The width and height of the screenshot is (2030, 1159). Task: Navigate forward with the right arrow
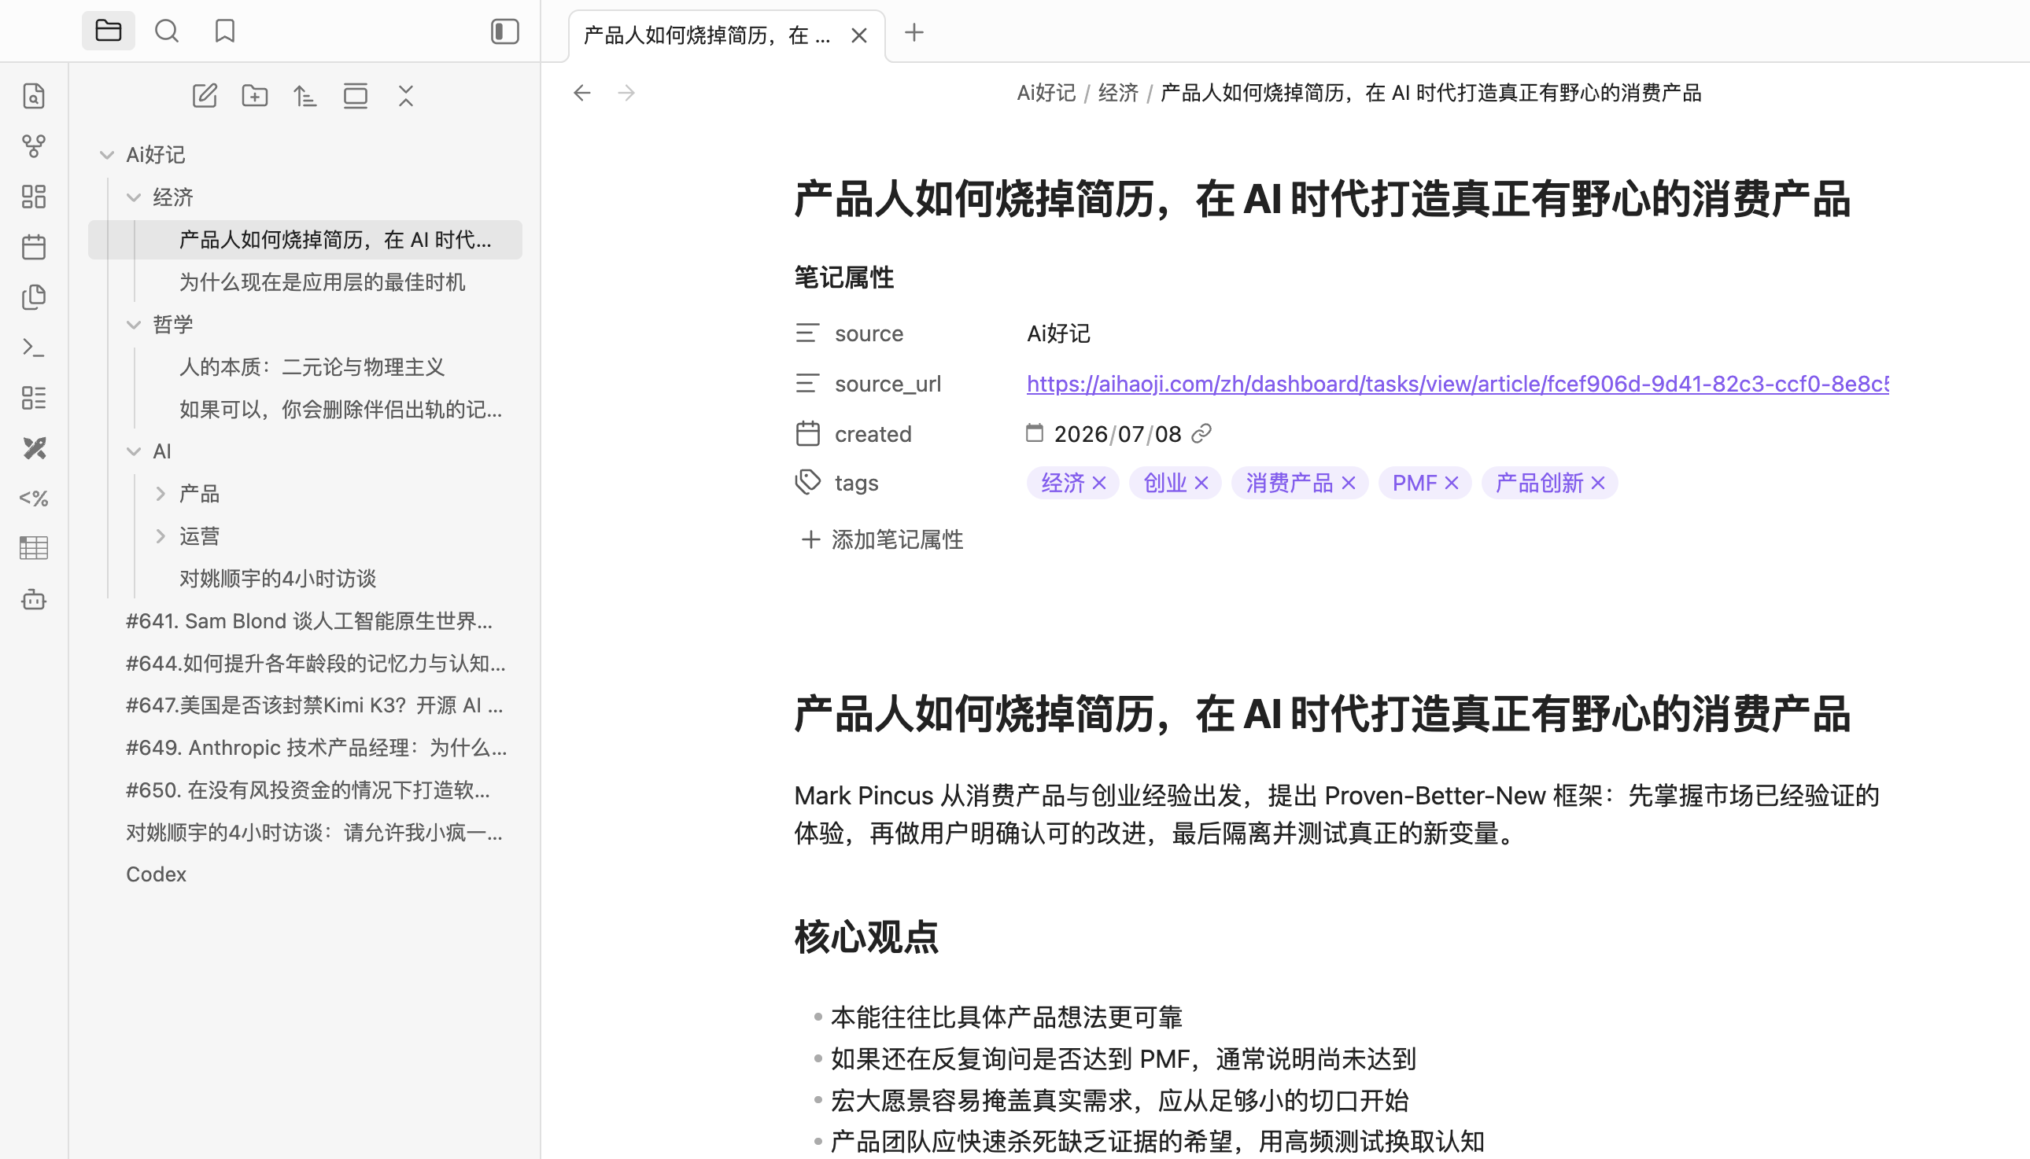coord(627,93)
